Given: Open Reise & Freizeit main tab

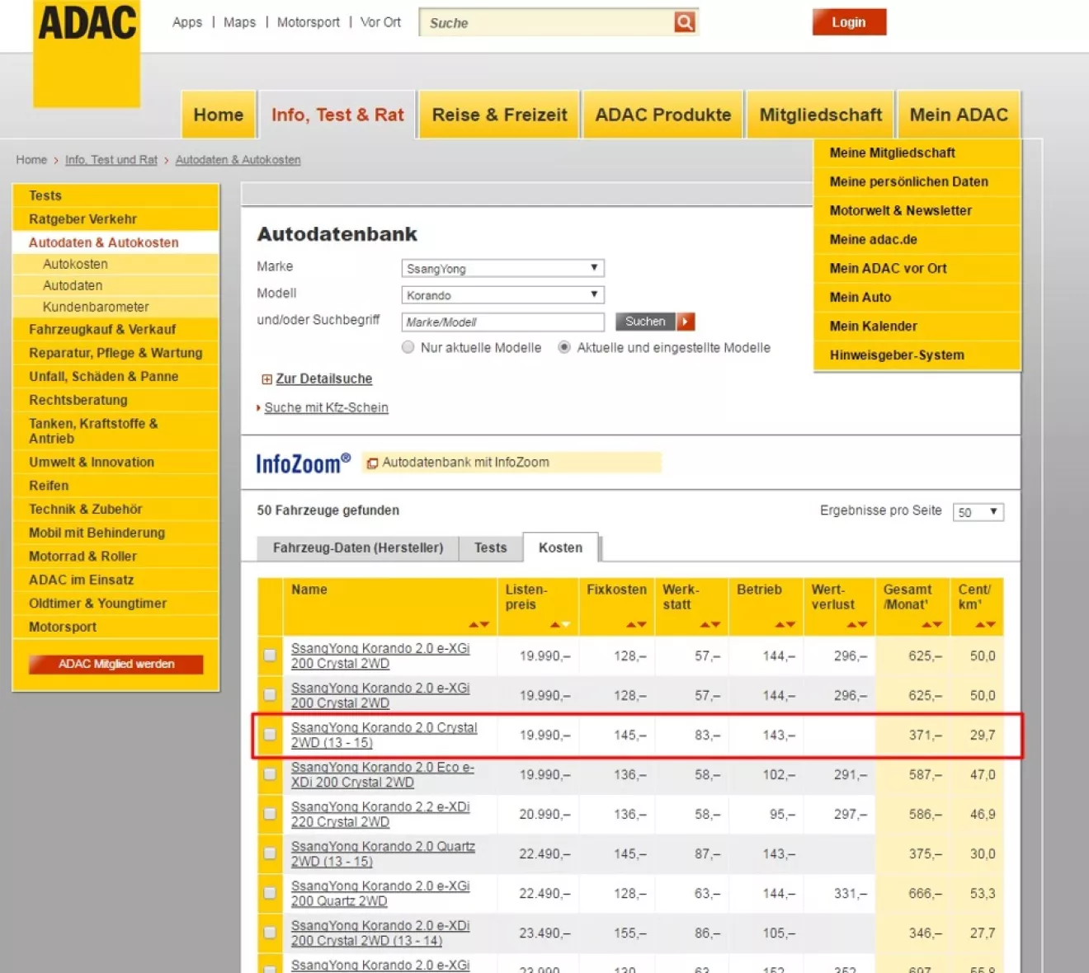Looking at the screenshot, I should 499,115.
